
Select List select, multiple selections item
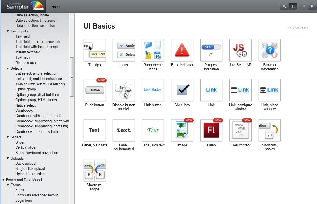coord(39,79)
